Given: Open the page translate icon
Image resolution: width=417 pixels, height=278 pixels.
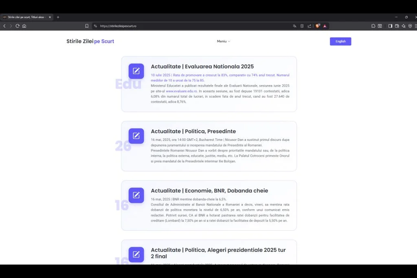Looking at the screenshot, I should (294, 26).
